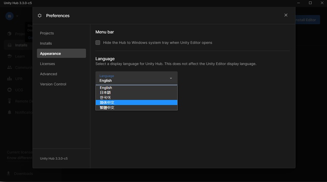Click the UCG icon in Hub sidebar
This screenshot has width=327, height=182.
[x=10, y=90]
